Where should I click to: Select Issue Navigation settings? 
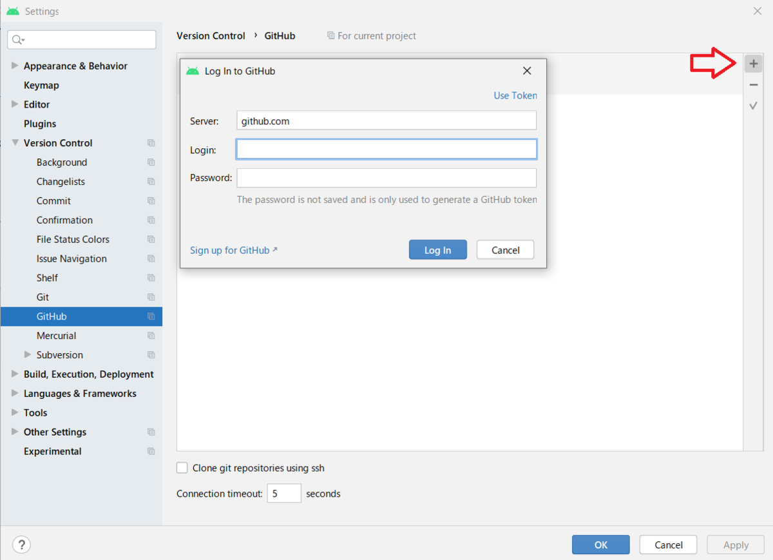pos(72,258)
